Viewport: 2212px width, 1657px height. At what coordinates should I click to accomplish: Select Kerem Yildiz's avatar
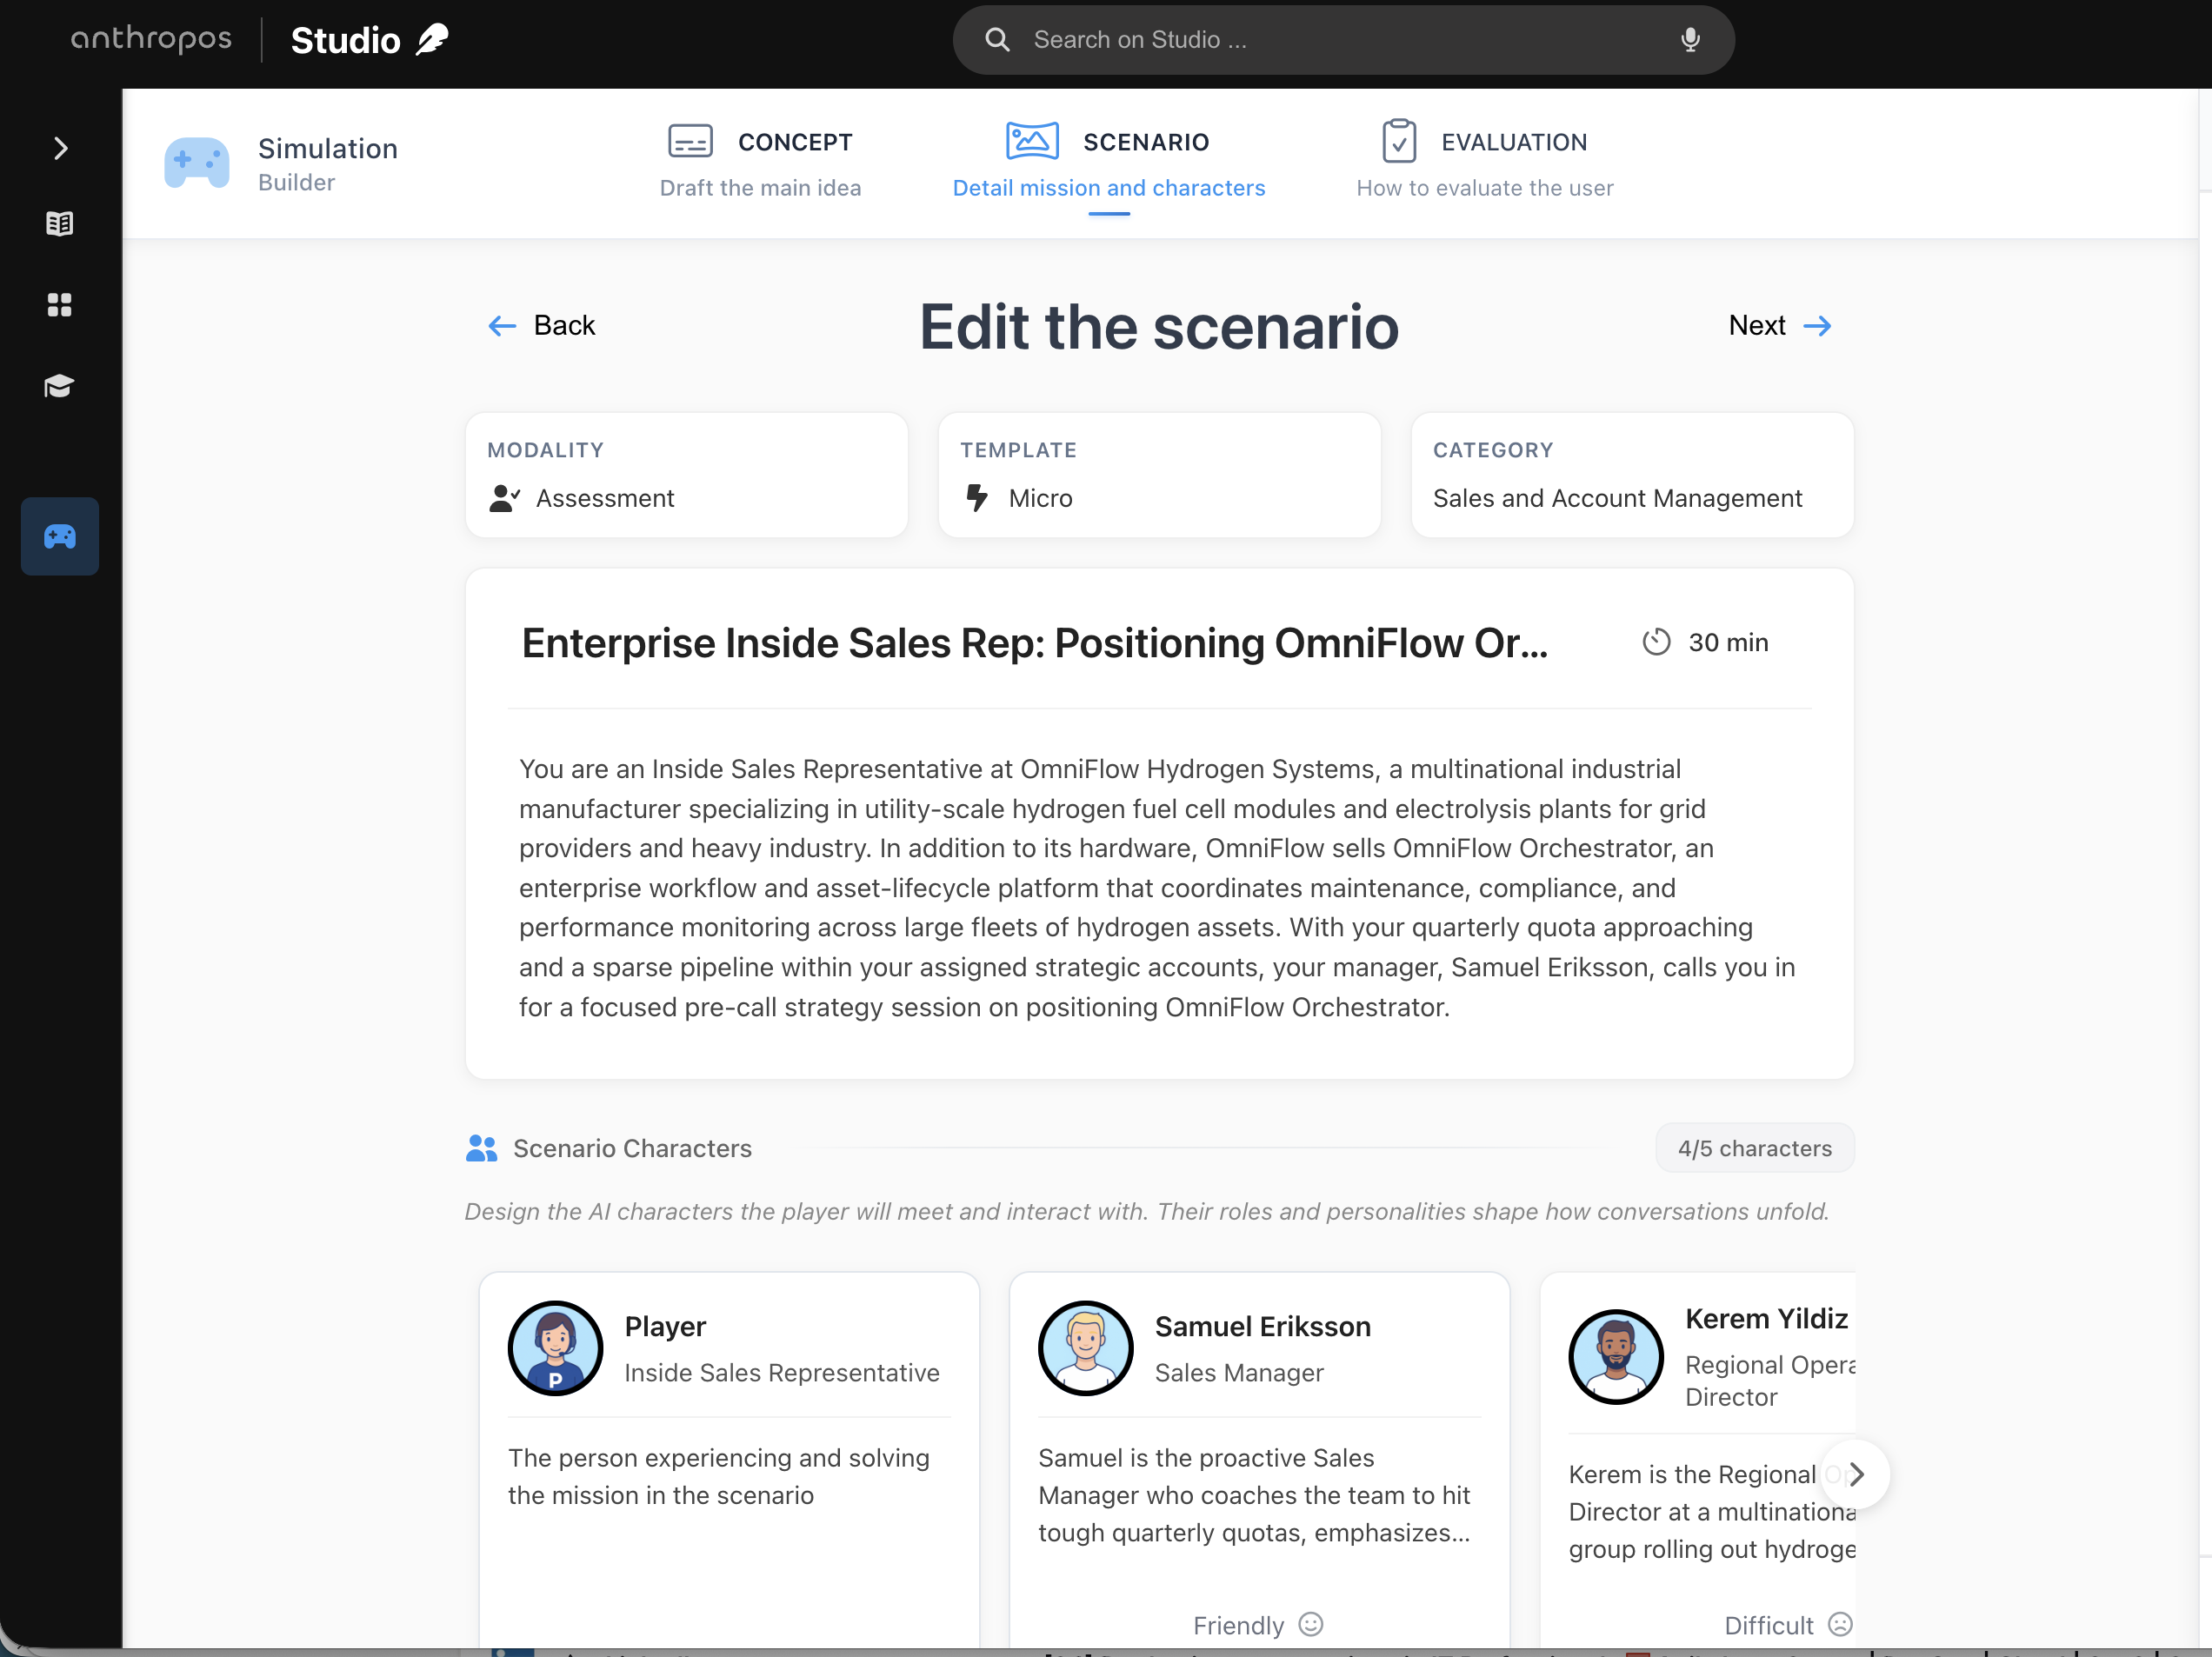pos(1616,1357)
